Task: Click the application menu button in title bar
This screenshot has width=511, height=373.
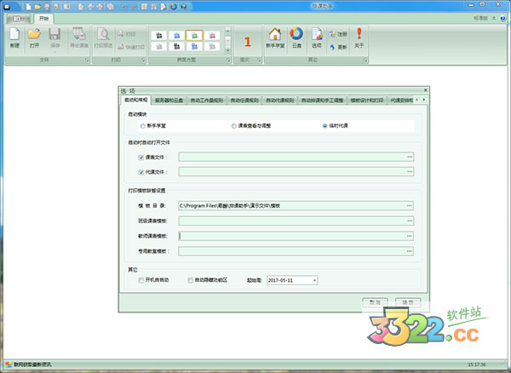Action: pyautogui.click(x=7, y=7)
